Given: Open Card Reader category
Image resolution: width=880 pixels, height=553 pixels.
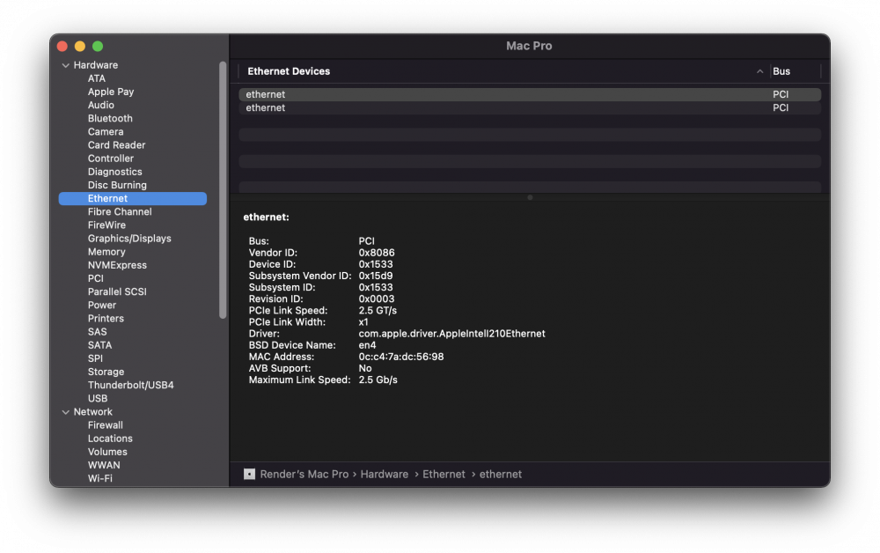Looking at the screenshot, I should click(x=116, y=144).
